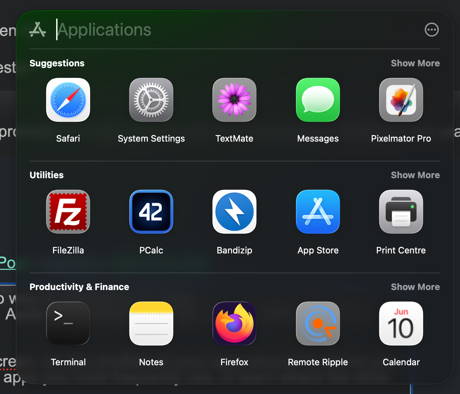
Task: Click the Utilities section heading
Action: tap(47, 175)
